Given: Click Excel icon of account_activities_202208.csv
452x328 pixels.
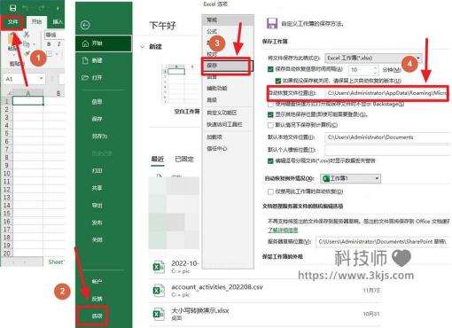Looking at the screenshot, I should click(159, 291).
